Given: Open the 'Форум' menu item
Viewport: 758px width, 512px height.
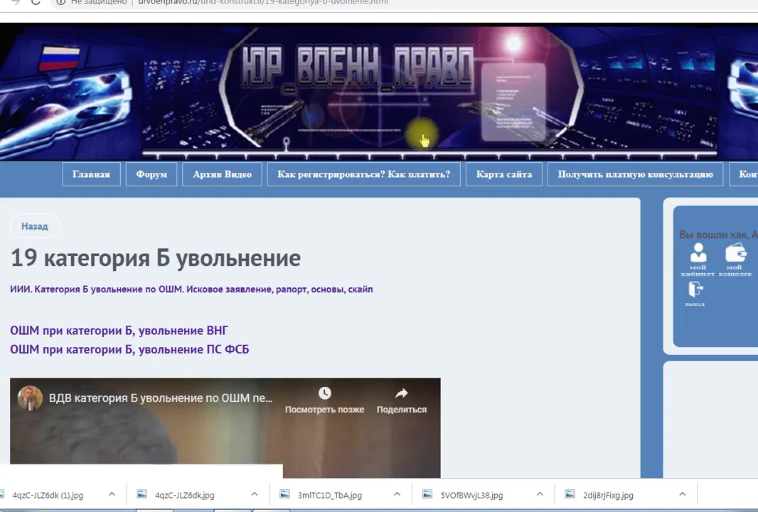Looking at the screenshot, I should click(151, 174).
